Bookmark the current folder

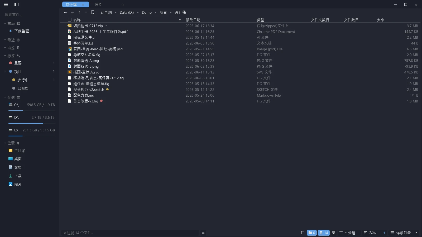coord(93,12)
